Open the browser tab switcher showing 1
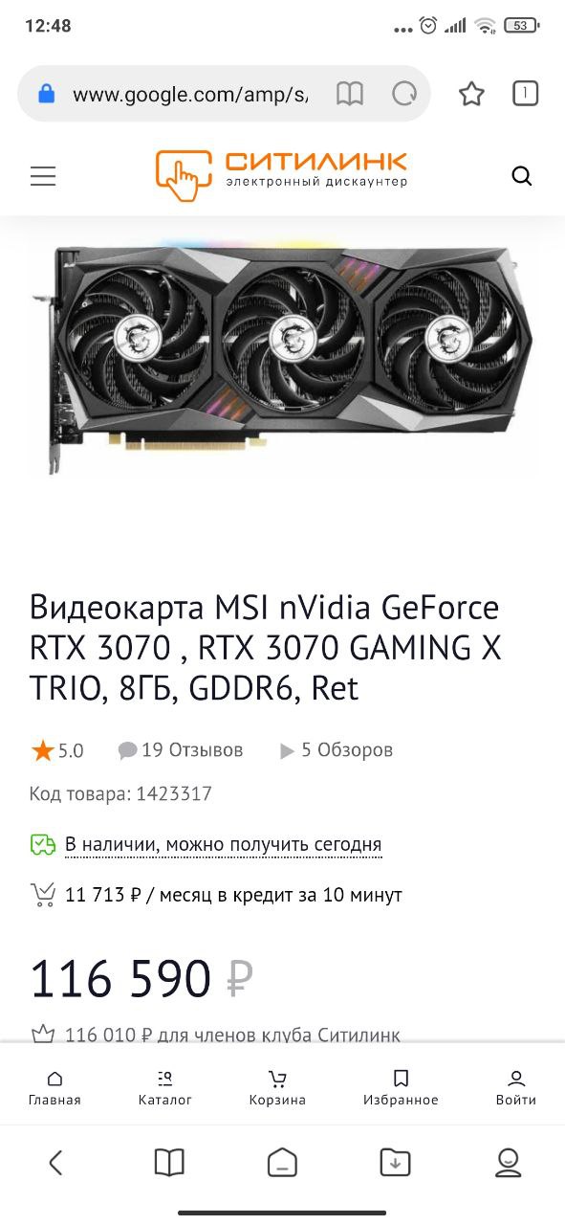565x1225 pixels. (x=525, y=93)
